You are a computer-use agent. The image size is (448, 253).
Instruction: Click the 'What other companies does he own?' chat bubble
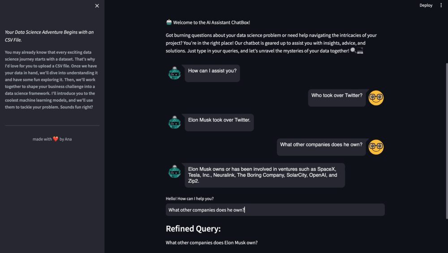point(321,147)
